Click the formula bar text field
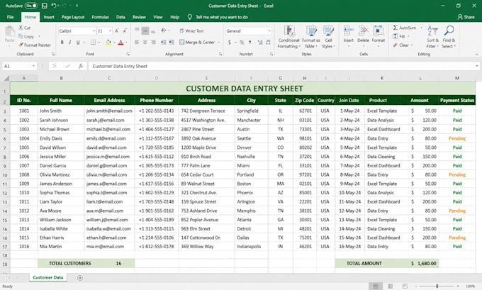This screenshot has width=482, height=290. coord(281,66)
